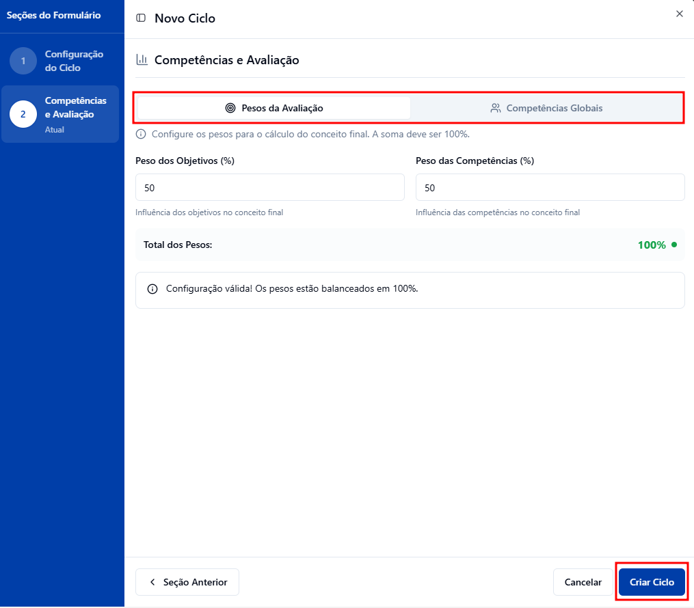Image resolution: width=694 pixels, height=608 pixels.
Task: Click the Cancelar button
Action: click(x=583, y=583)
